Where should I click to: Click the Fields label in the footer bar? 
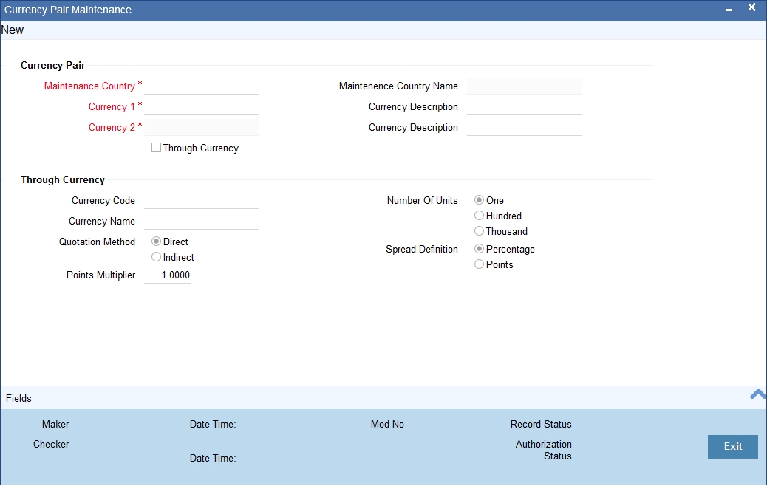click(x=18, y=399)
